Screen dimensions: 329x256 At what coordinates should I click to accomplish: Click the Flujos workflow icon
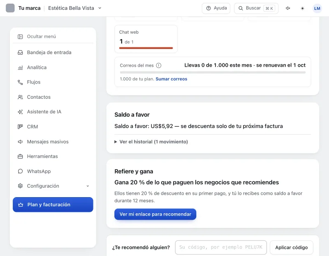pyautogui.click(x=20, y=82)
